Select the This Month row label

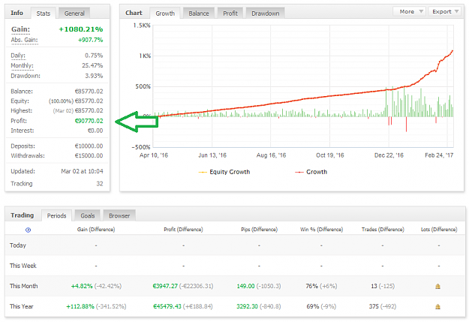pyautogui.click(x=23, y=286)
